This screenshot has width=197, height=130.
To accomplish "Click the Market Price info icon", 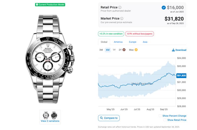I will pos(122,19).
